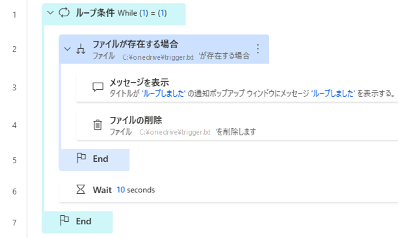
Task: Click the loop condition circular arrows icon
Action: 64,13
